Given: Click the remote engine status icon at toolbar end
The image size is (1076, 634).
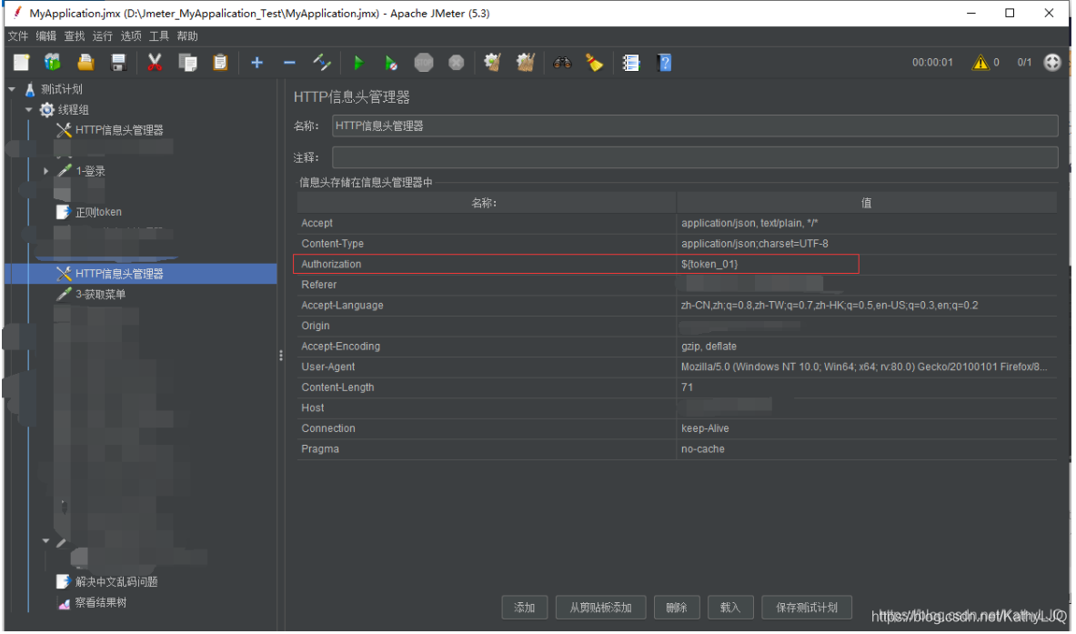Looking at the screenshot, I should pyautogui.click(x=1052, y=63).
